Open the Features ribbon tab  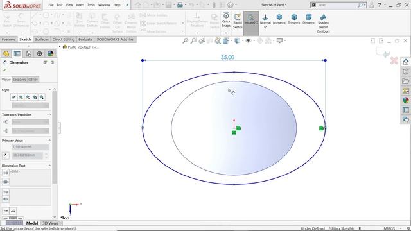point(8,40)
